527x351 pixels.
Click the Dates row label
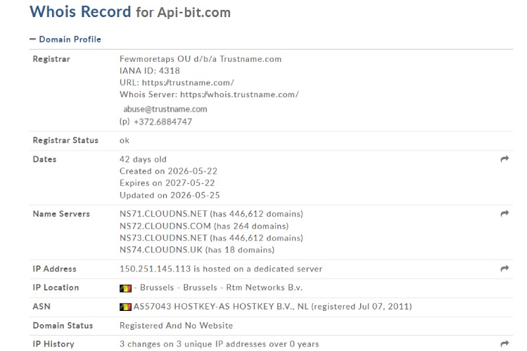click(x=44, y=159)
